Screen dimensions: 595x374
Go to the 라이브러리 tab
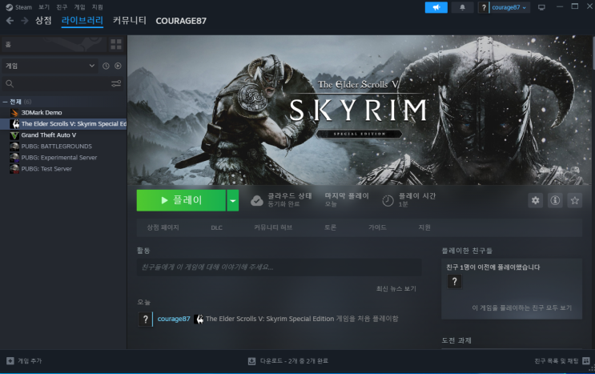[82, 21]
